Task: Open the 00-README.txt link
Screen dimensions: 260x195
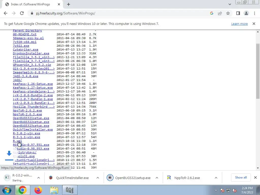Action: 25,34
